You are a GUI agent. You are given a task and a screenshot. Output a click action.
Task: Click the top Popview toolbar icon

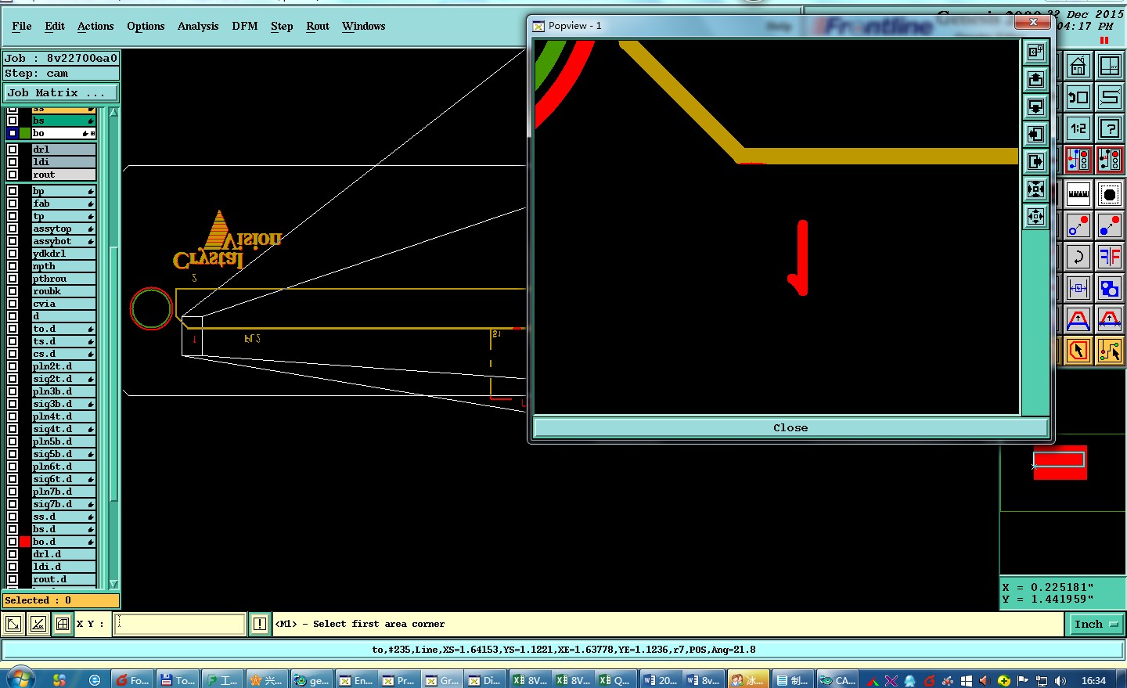1035,52
